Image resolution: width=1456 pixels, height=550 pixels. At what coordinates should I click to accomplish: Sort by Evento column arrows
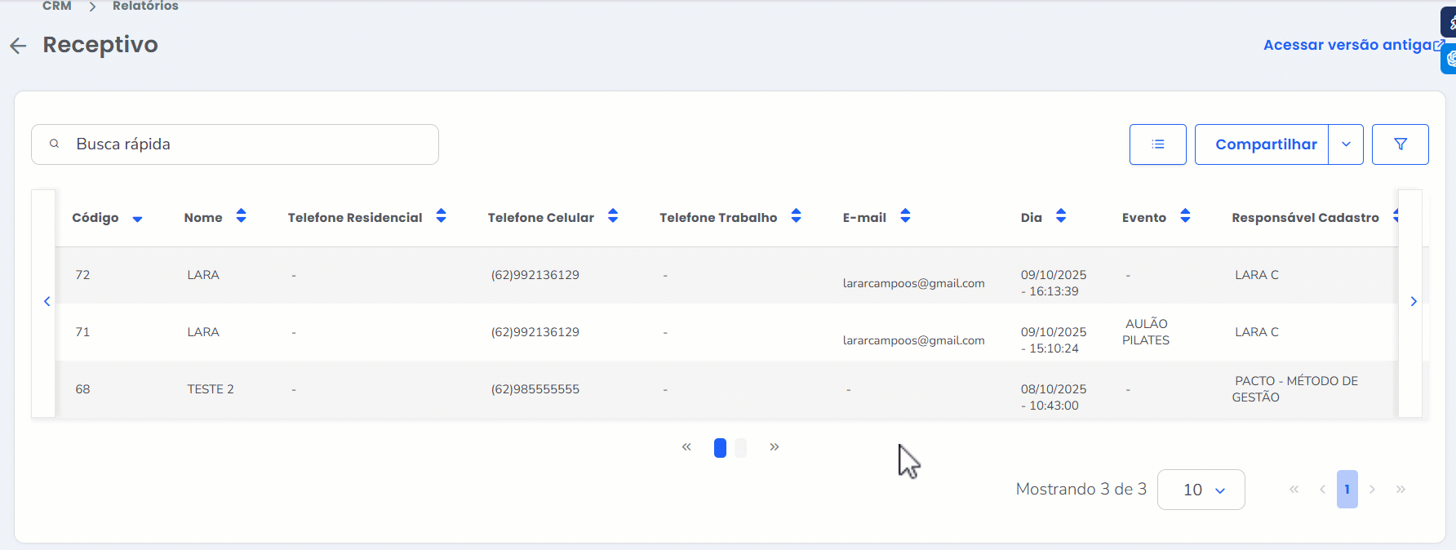point(1185,216)
